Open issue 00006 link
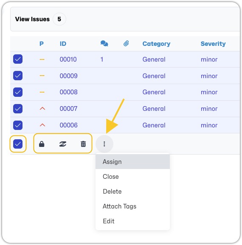Viewport: 242px width, 245px height. (69, 125)
